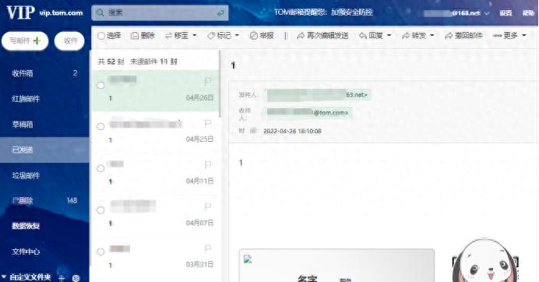Click the mail list vertical scrollbar
The image size is (539, 282).
coord(220,84)
